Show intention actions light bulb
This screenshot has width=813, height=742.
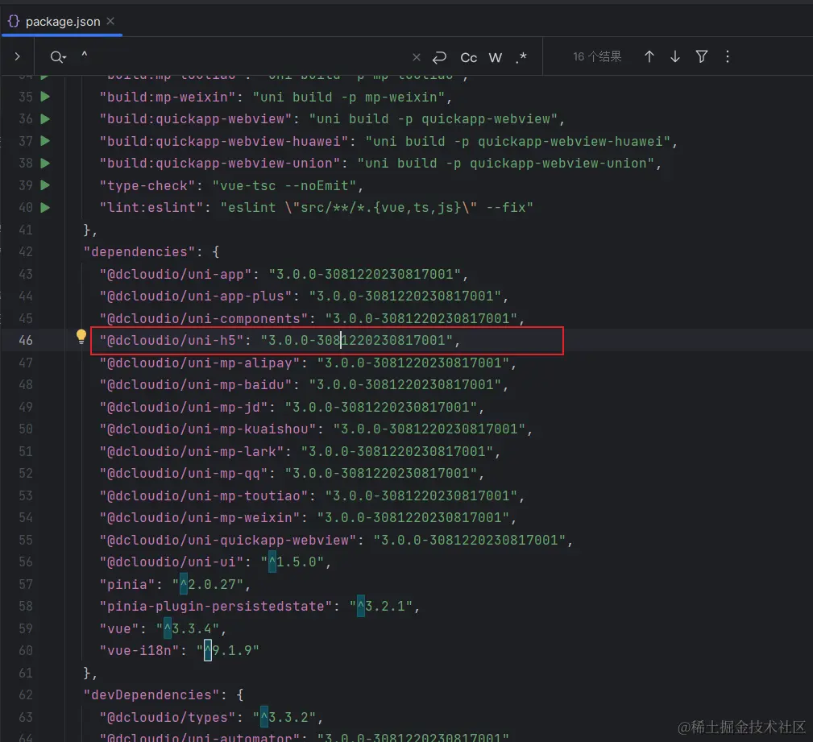[81, 337]
